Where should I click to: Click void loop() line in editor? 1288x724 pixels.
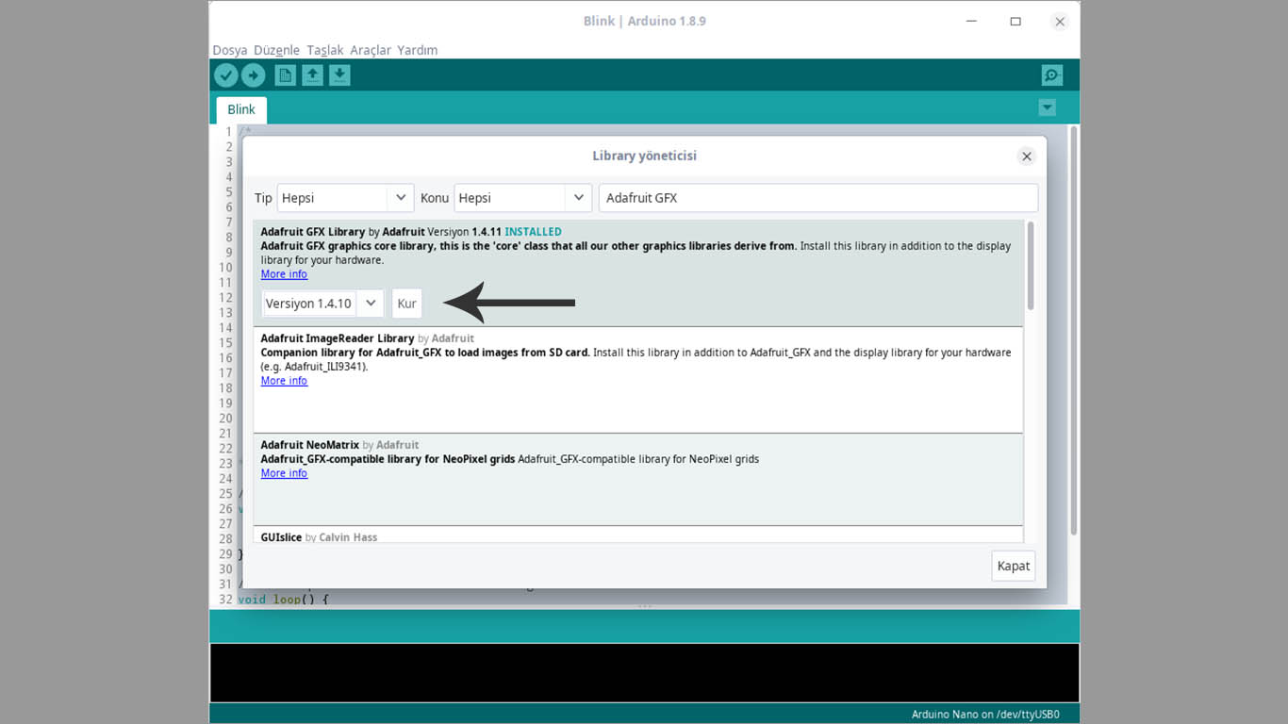click(283, 599)
